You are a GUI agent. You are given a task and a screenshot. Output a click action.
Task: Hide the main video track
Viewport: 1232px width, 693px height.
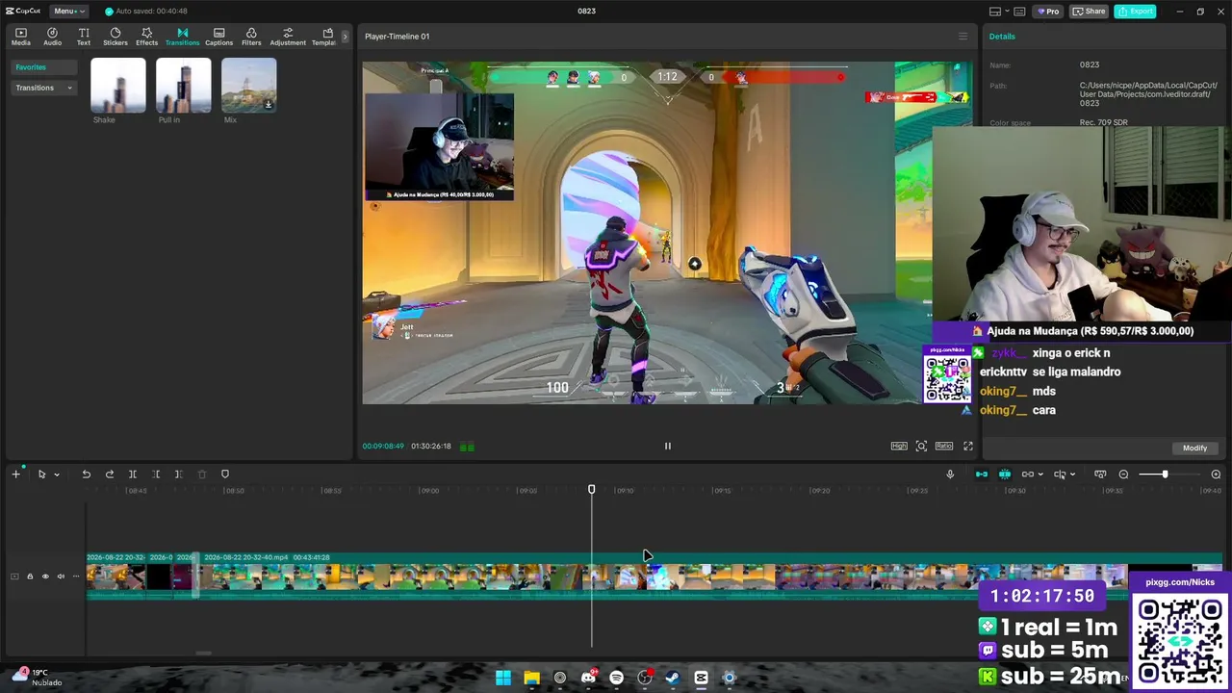(x=45, y=577)
